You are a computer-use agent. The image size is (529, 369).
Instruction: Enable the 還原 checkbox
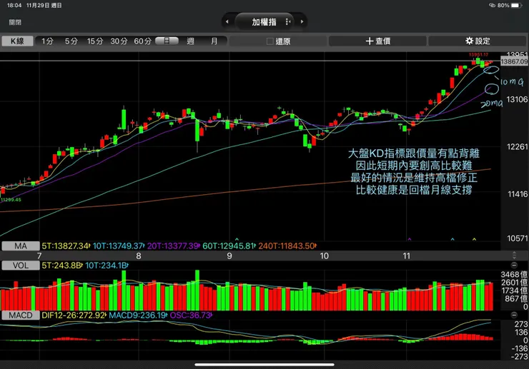click(x=270, y=41)
